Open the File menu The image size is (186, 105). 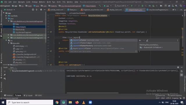point(6,2)
